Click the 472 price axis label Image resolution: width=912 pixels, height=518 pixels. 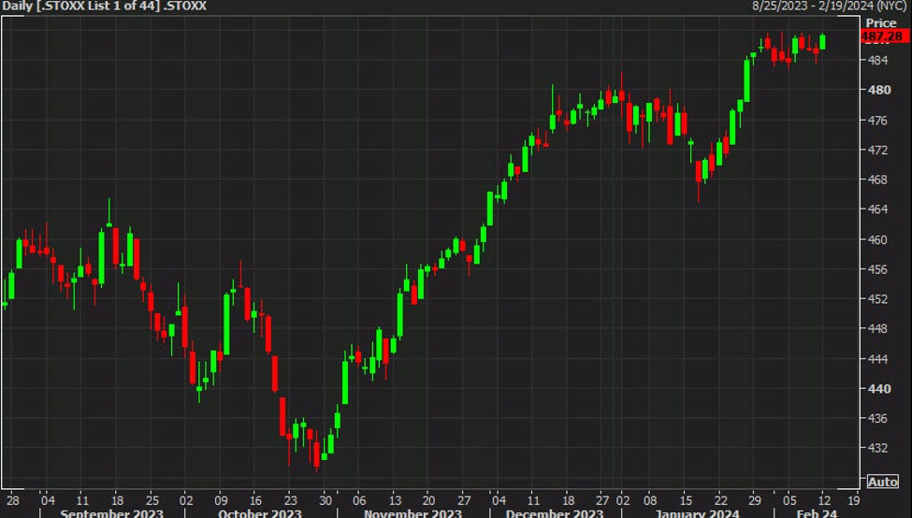click(877, 150)
